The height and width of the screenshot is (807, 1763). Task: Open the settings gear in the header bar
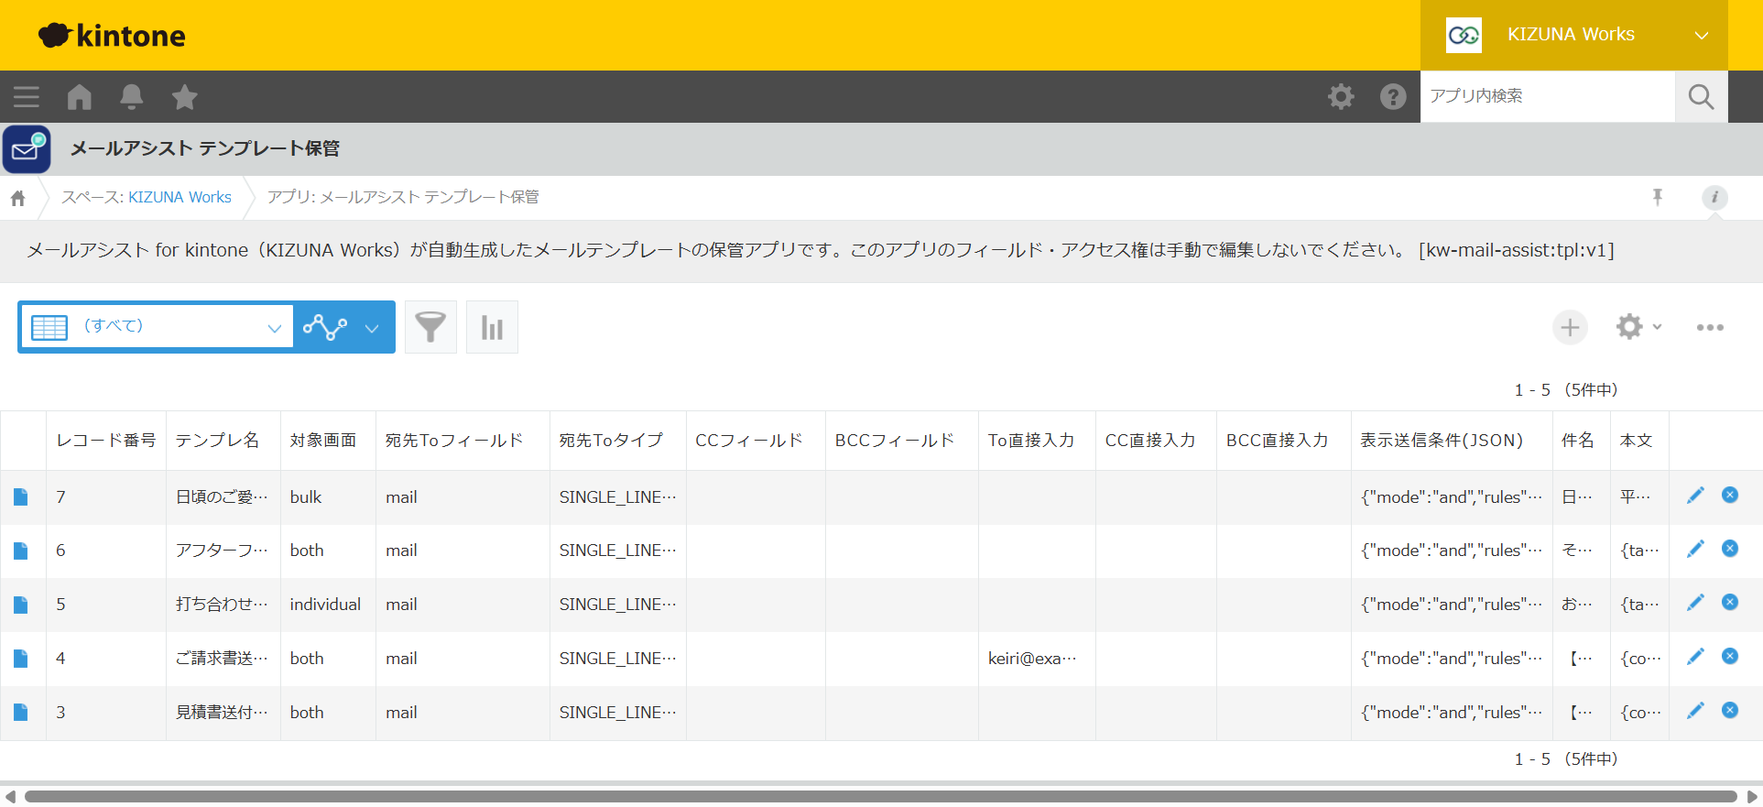1341,96
